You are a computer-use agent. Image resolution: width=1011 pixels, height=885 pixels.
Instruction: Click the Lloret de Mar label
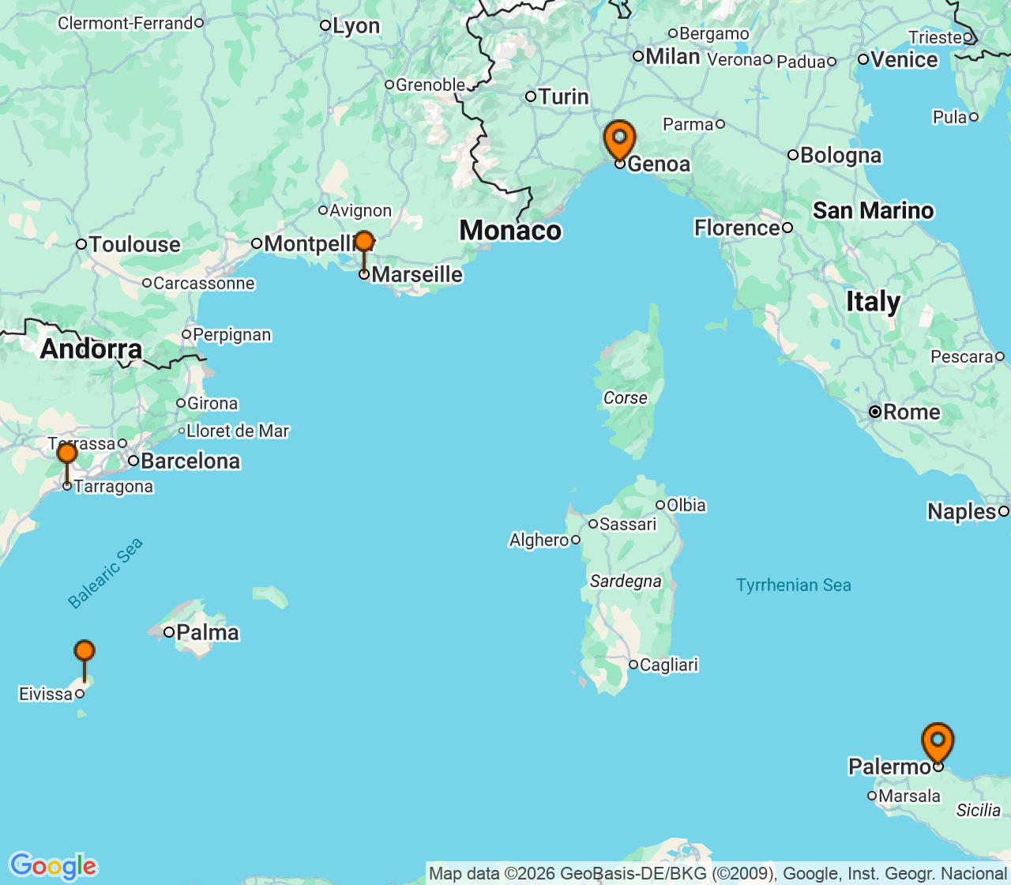coord(238,431)
